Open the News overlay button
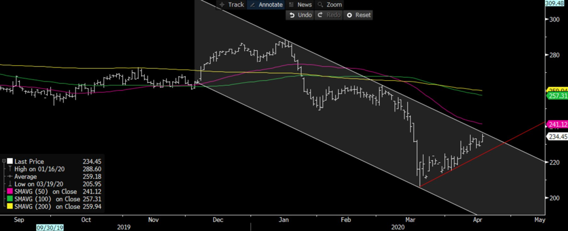 (x=300, y=5)
